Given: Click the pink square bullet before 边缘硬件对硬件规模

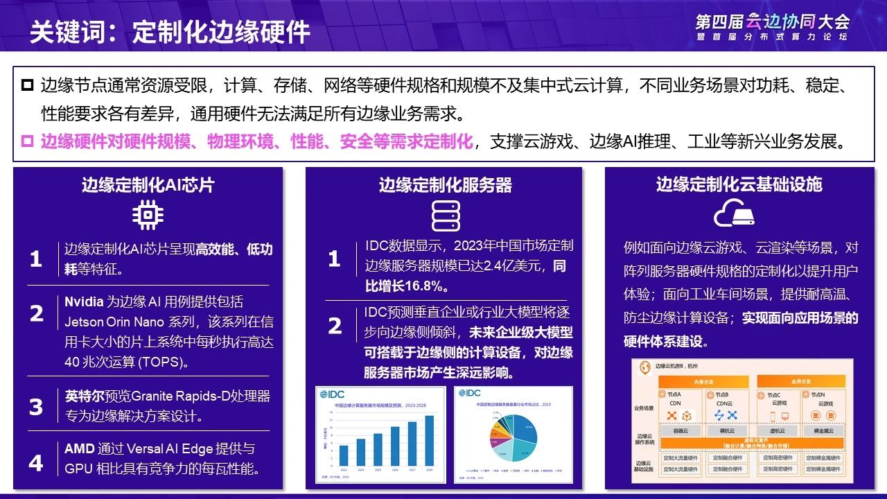Looking at the screenshot, I should tap(28, 141).
